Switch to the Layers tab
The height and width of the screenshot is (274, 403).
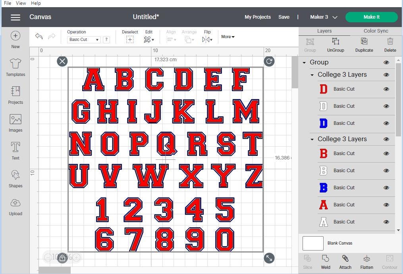click(324, 31)
